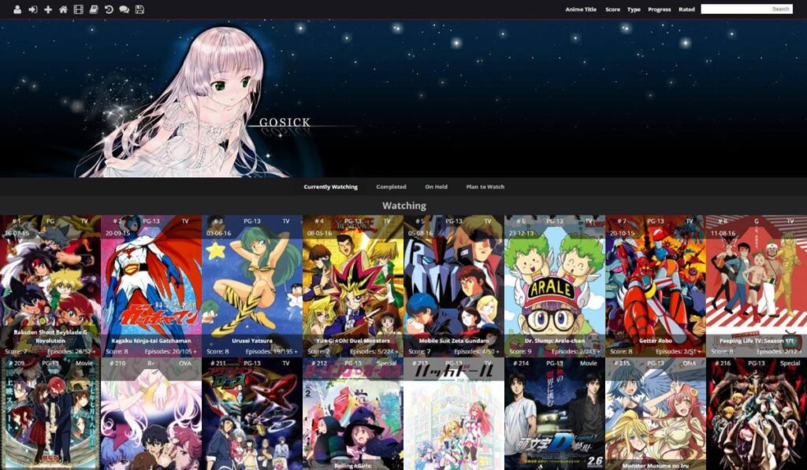Click the home icon

click(x=63, y=9)
